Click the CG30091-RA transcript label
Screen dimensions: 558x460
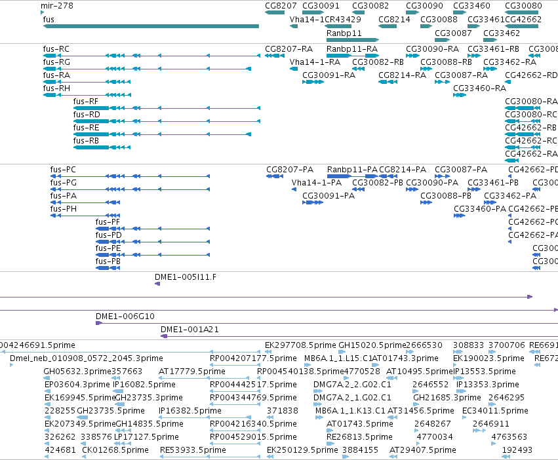point(329,75)
